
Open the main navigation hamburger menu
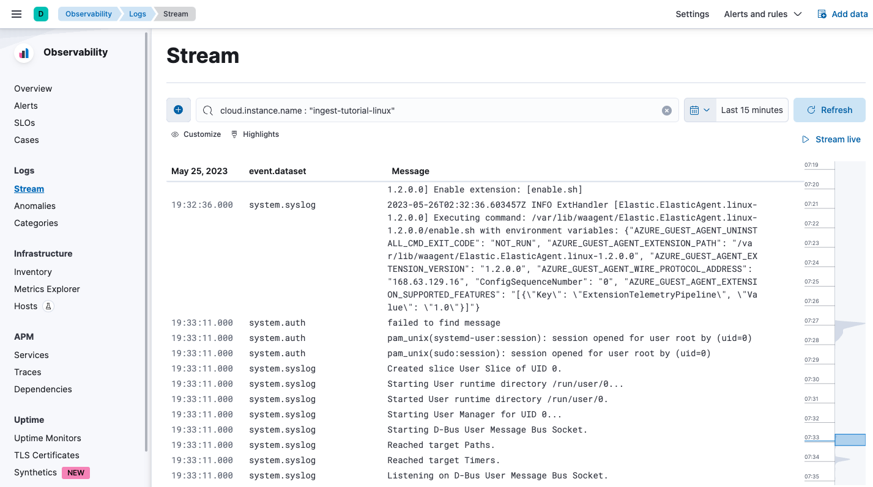[16, 13]
